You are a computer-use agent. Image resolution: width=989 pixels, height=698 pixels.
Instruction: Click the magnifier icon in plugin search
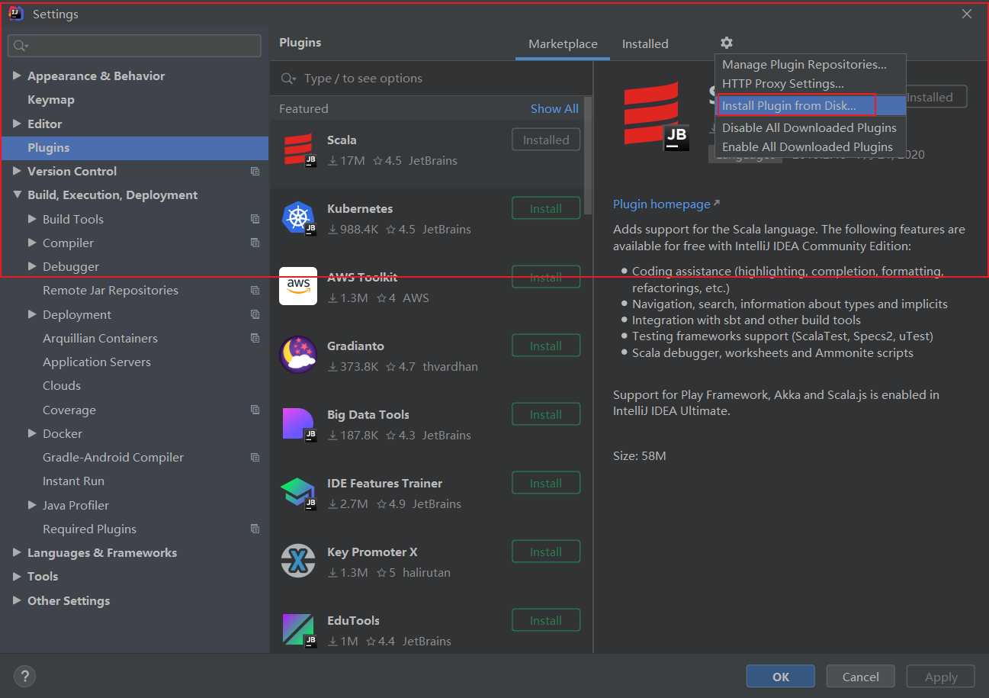coord(289,79)
